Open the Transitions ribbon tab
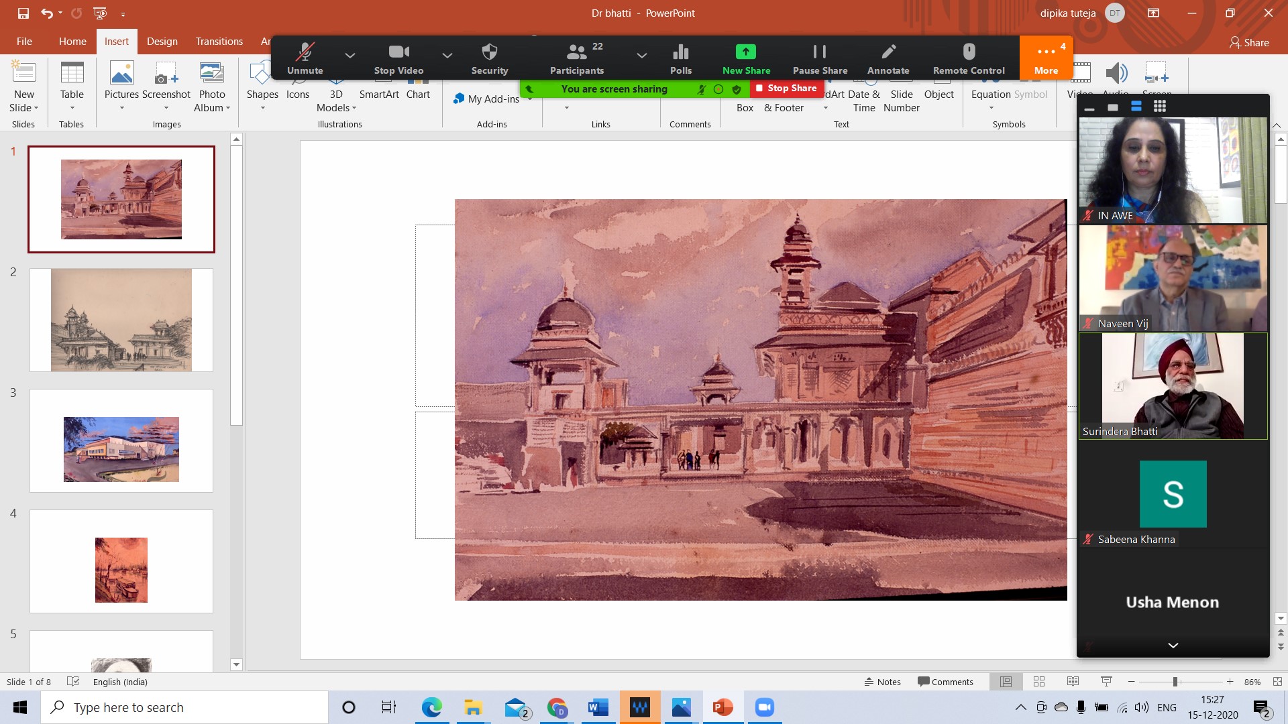The height and width of the screenshot is (724, 1288). [x=219, y=42]
